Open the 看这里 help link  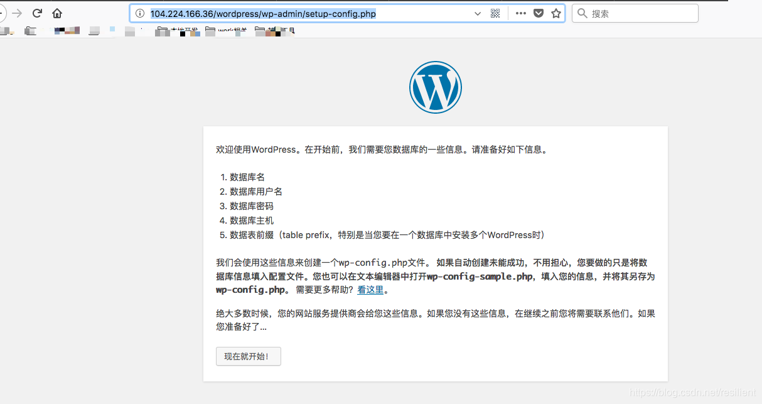(370, 290)
